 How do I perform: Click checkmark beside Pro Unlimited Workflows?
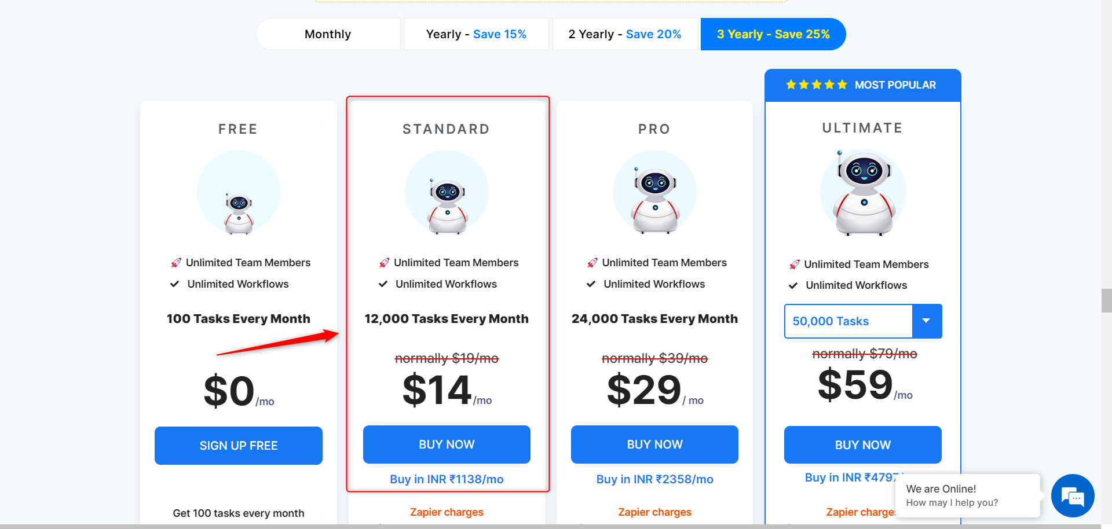(591, 284)
